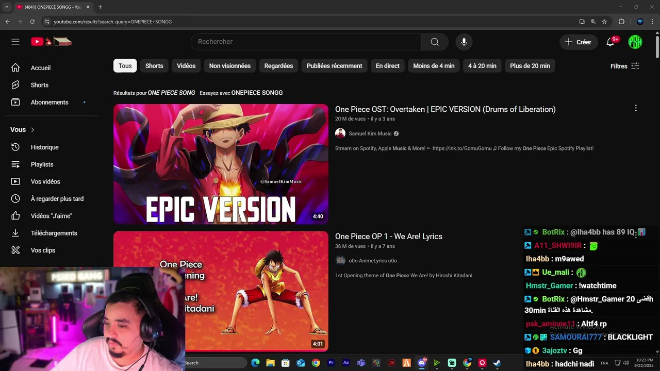Open a new browser tab
Screen dimensions: 660x371
(x=100, y=7)
